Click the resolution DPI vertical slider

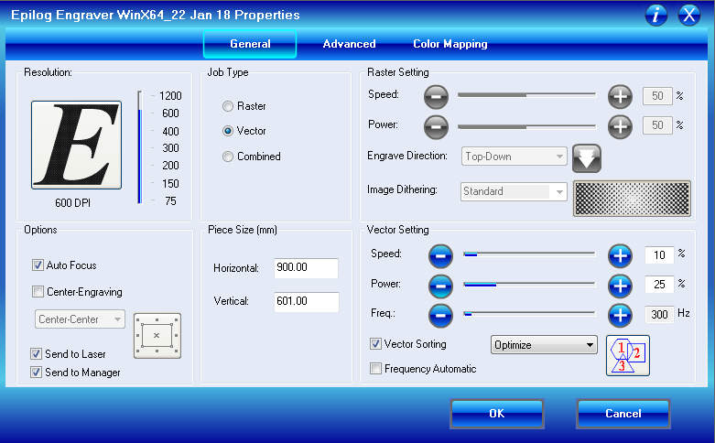point(140,147)
